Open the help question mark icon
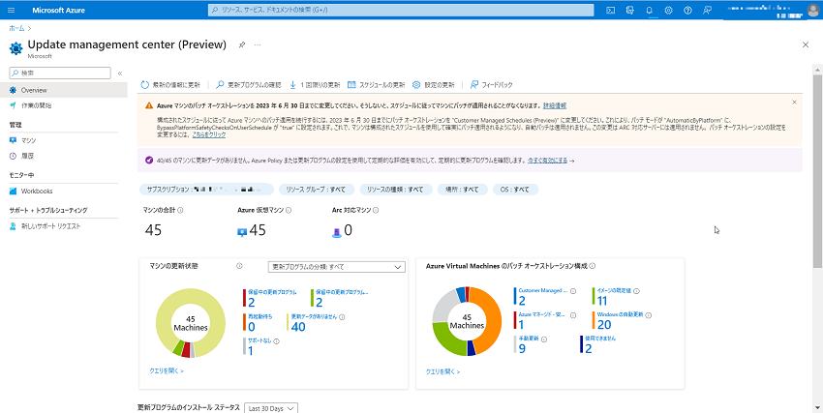 pyautogui.click(x=687, y=10)
